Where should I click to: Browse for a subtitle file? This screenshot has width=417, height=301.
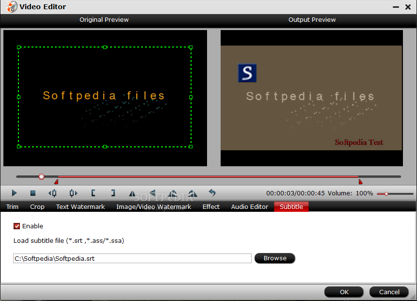[275, 258]
